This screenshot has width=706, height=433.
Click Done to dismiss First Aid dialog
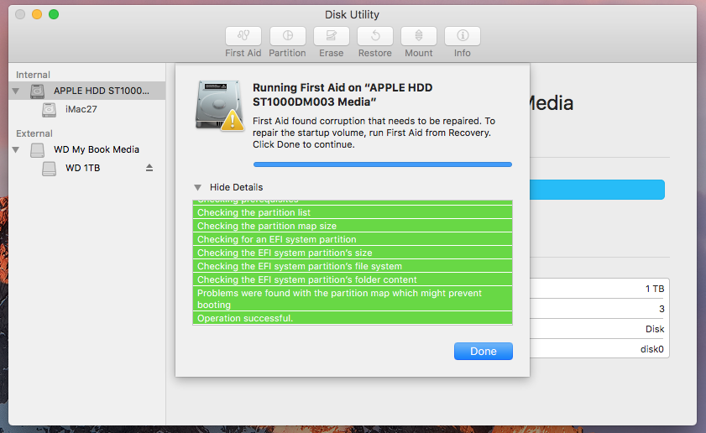[484, 351]
